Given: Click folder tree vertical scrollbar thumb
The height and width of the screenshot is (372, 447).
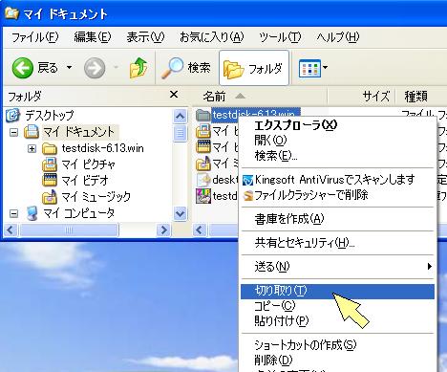Looking at the screenshot, I should coord(181,133).
